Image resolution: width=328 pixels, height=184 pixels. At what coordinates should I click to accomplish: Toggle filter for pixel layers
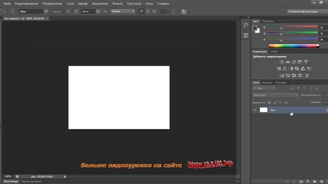(x=293, y=88)
